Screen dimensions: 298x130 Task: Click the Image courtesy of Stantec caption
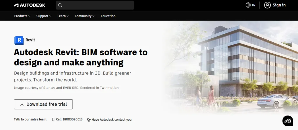click(x=67, y=88)
